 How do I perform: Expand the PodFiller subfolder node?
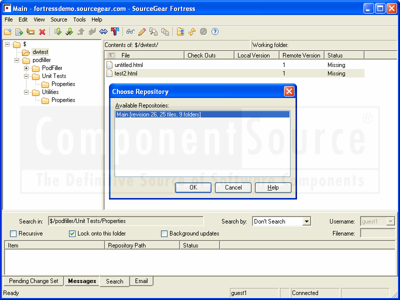click(26, 68)
